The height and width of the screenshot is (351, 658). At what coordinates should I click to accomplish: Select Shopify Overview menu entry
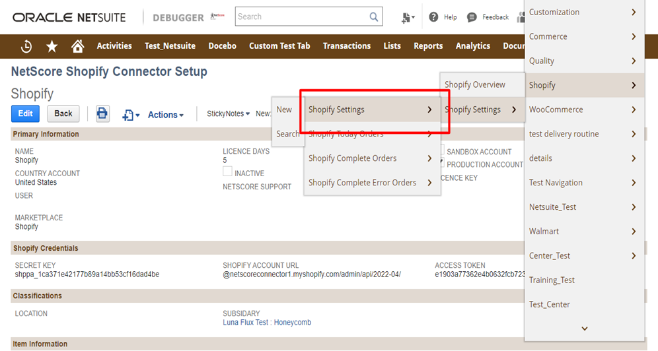click(x=482, y=84)
